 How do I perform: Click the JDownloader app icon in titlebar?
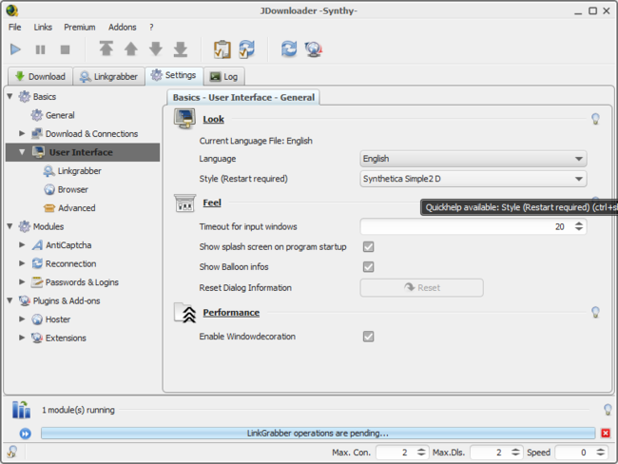[x=11, y=10]
